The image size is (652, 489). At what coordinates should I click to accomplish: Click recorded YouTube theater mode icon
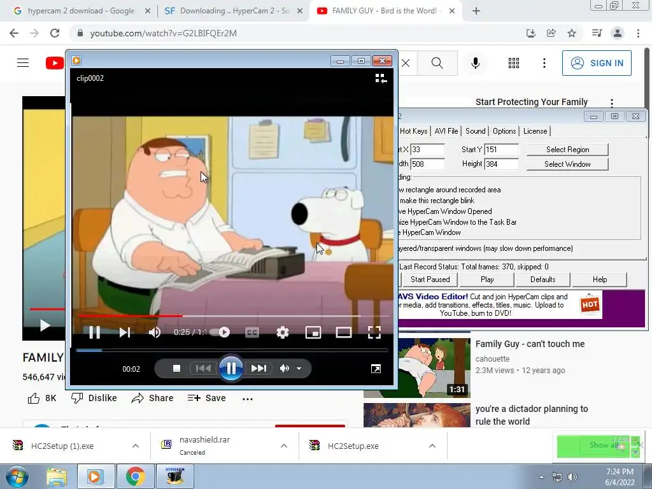point(343,332)
